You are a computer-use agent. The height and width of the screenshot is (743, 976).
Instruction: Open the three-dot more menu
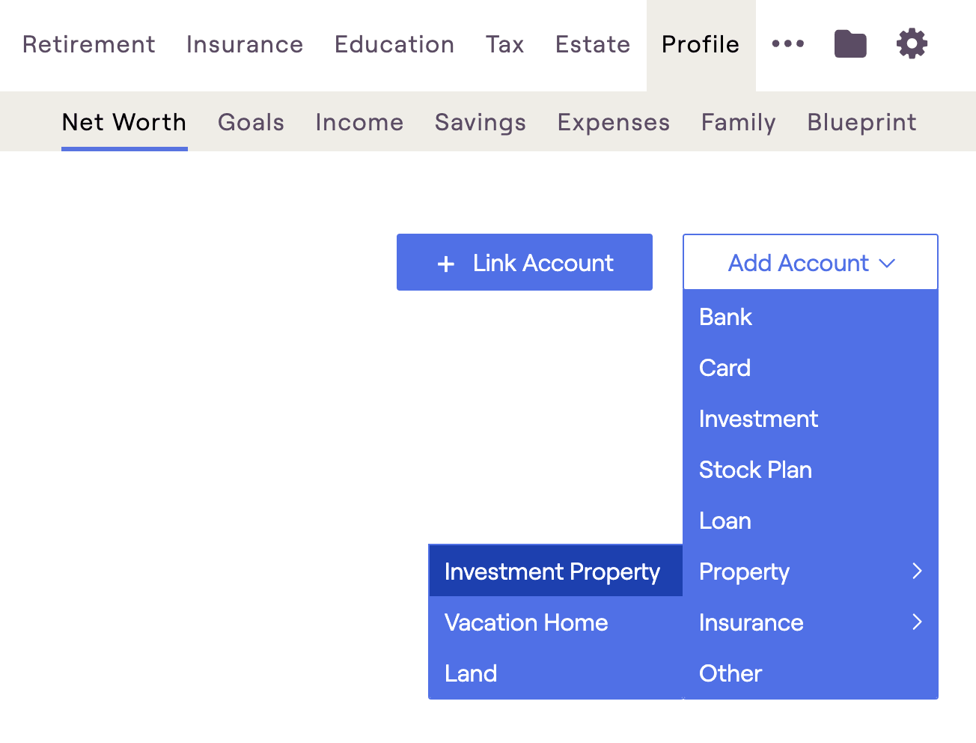[x=788, y=44]
